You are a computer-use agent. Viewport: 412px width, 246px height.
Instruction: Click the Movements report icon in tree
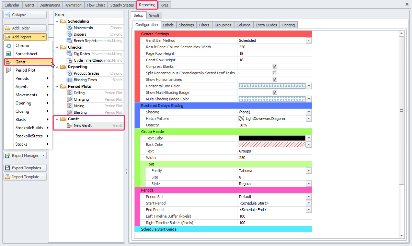pos(69,28)
